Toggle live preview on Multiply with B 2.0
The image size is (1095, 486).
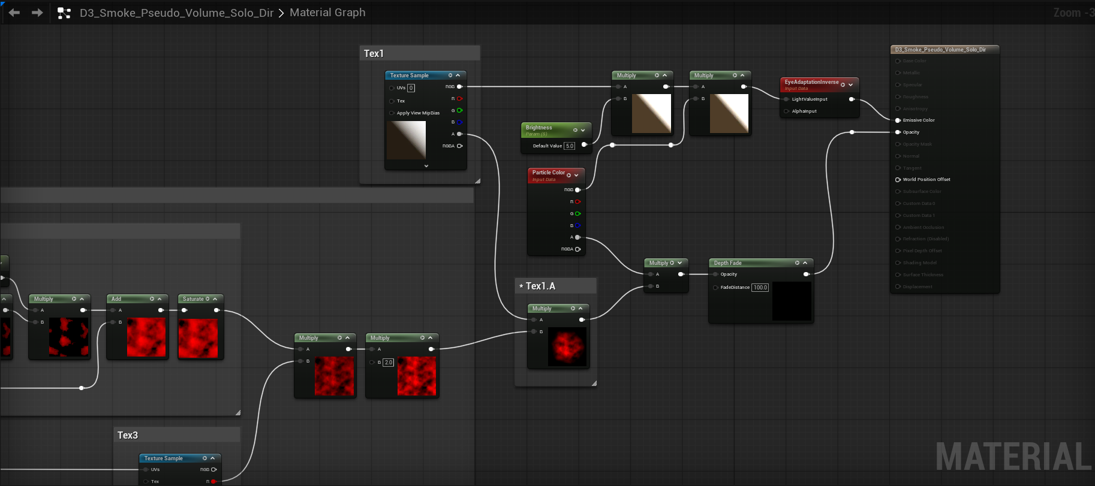422,338
